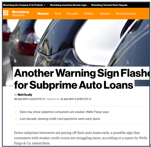Click the car hero image
Image resolution: width=151 pixels, height=147 pixels.
click(76, 43)
